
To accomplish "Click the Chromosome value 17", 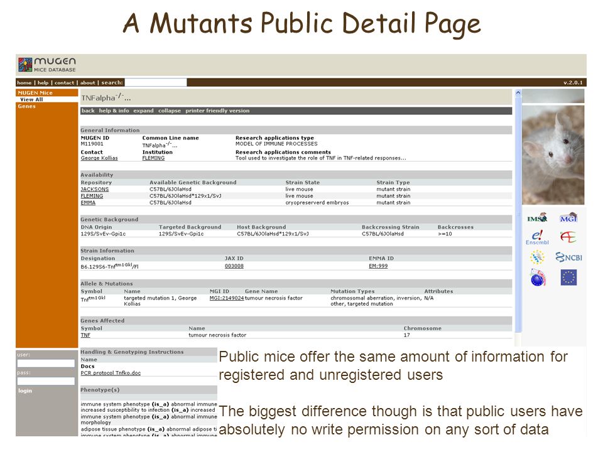I will coord(406,335).
